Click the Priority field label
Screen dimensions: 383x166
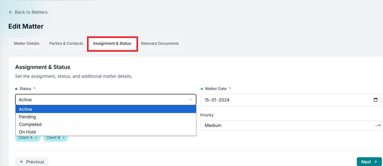(207, 115)
